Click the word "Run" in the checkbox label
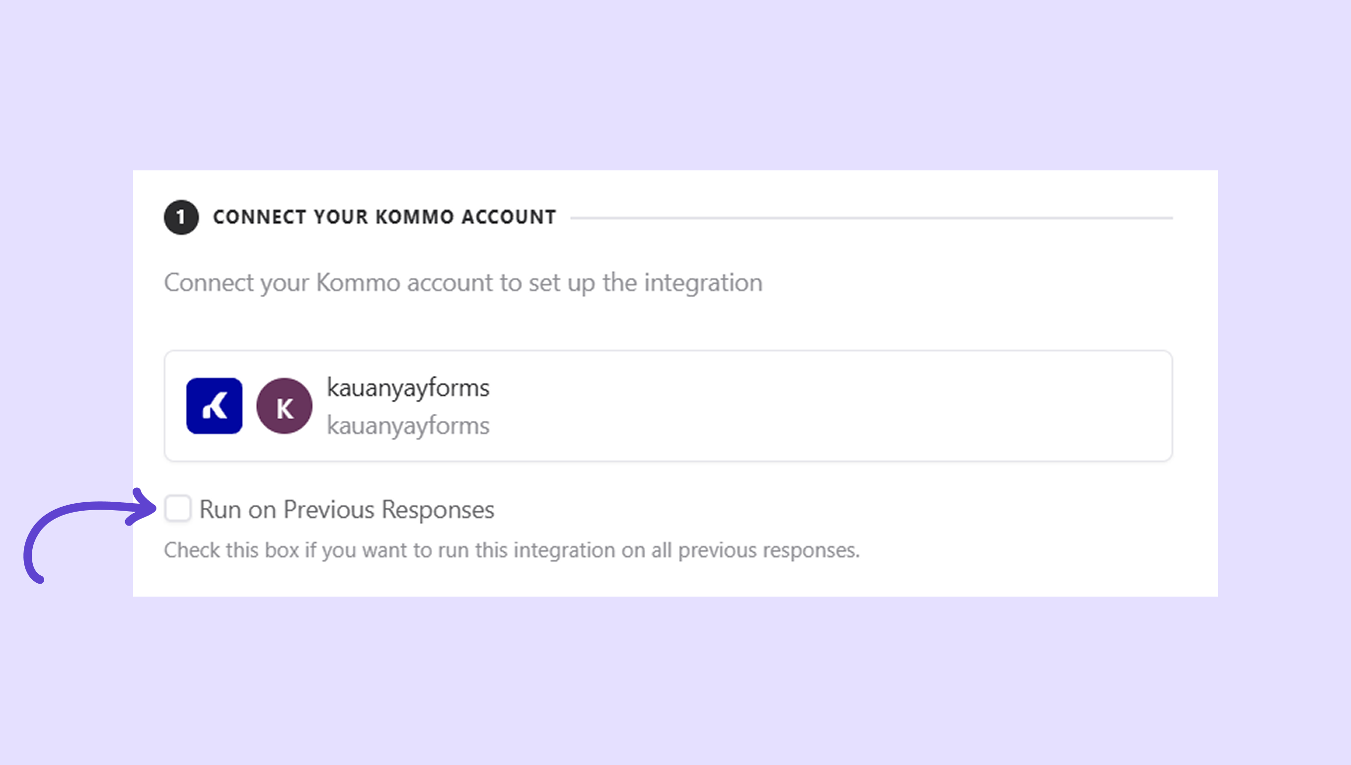 click(x=220, y=510)
